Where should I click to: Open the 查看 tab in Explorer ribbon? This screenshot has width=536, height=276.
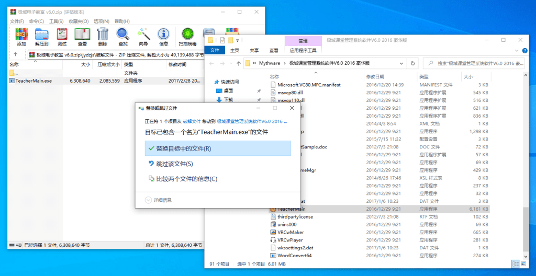point(273,51)
